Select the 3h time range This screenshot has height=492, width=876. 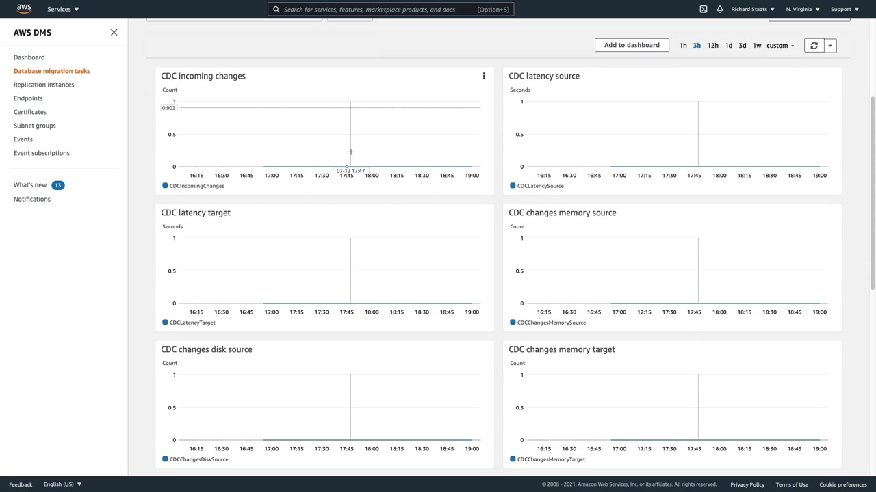697,46
